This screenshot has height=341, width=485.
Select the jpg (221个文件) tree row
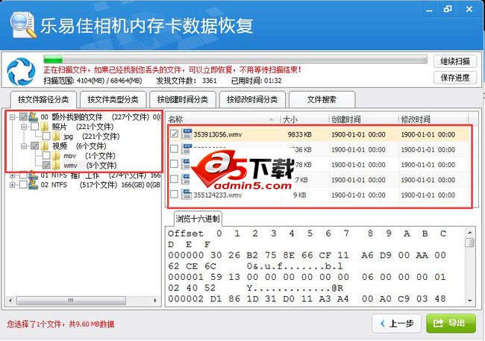click(x=91, y=136)
